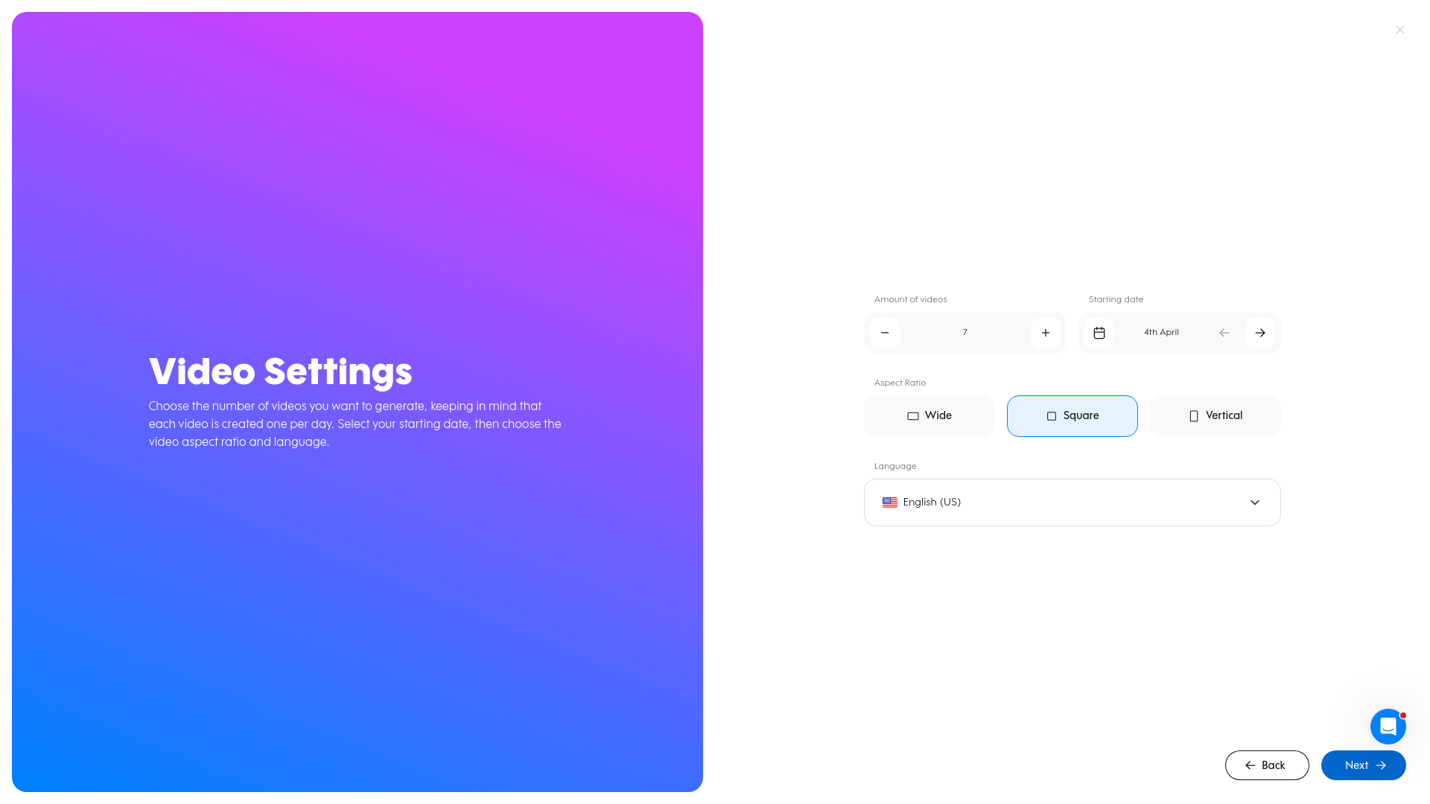Decrease the amount of videos
Screen dimensions: 1430x804
[885, 333]
